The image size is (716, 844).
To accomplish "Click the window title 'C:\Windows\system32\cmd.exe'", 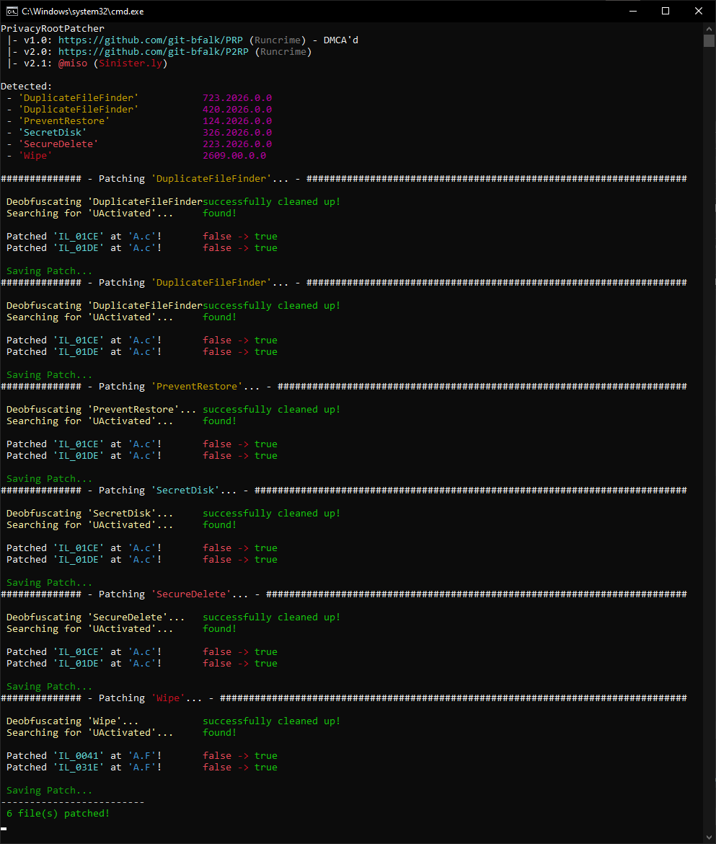I will pos(83,12).
